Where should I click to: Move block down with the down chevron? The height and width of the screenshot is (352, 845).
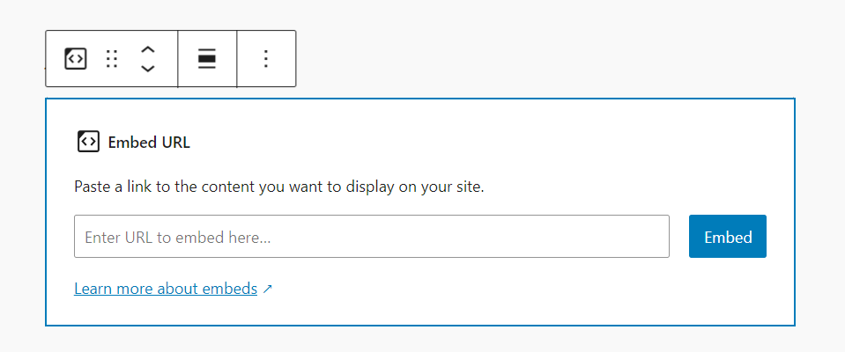tap(148, 69)
